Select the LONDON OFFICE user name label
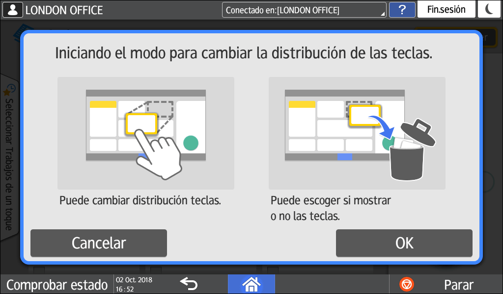The width and height of the screenshot is (503, 294). (64, 10)
